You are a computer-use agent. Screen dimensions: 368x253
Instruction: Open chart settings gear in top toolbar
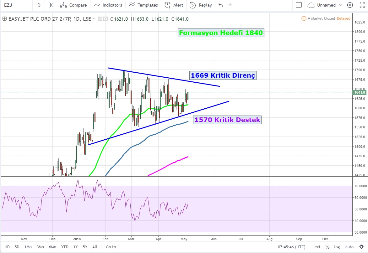[350, 5]
